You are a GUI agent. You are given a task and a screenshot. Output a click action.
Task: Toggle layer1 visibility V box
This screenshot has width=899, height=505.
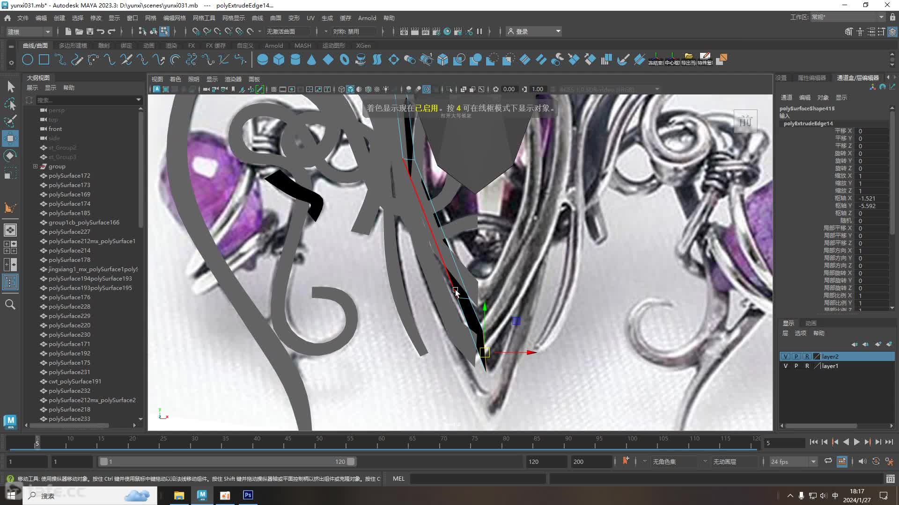point(786,366)
